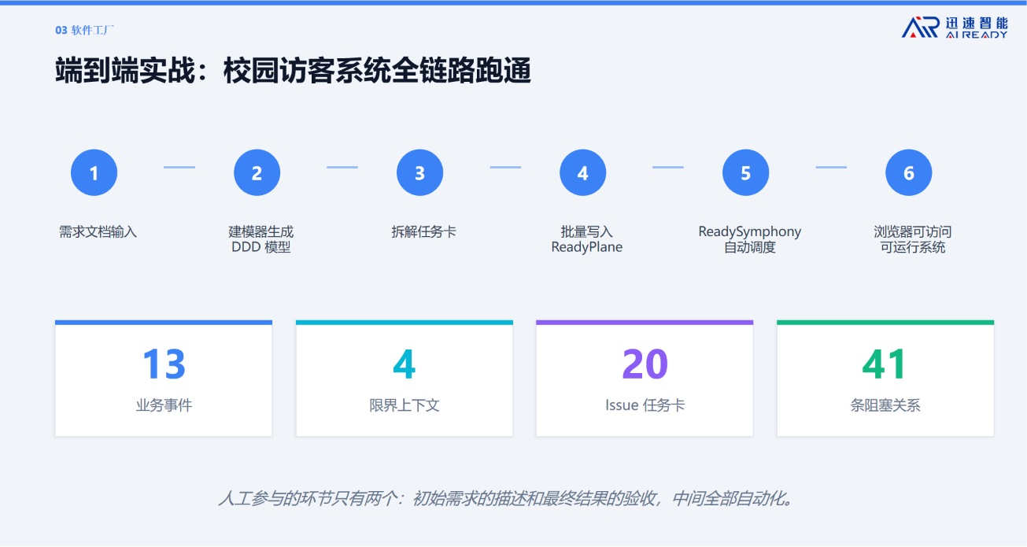Screen dimensions: 1027x547
Task: Click the '限界上下文' card label
Action: click(404, 405)
